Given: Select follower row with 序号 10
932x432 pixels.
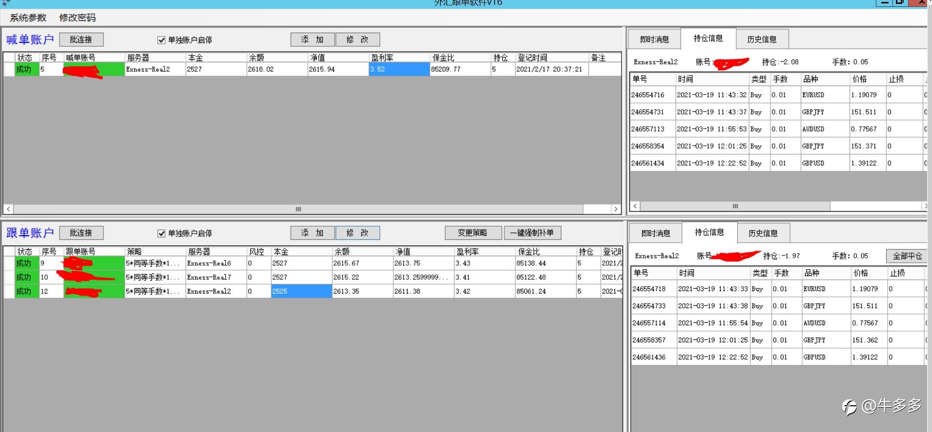Looking at the screenshot, I should (312, 277).
